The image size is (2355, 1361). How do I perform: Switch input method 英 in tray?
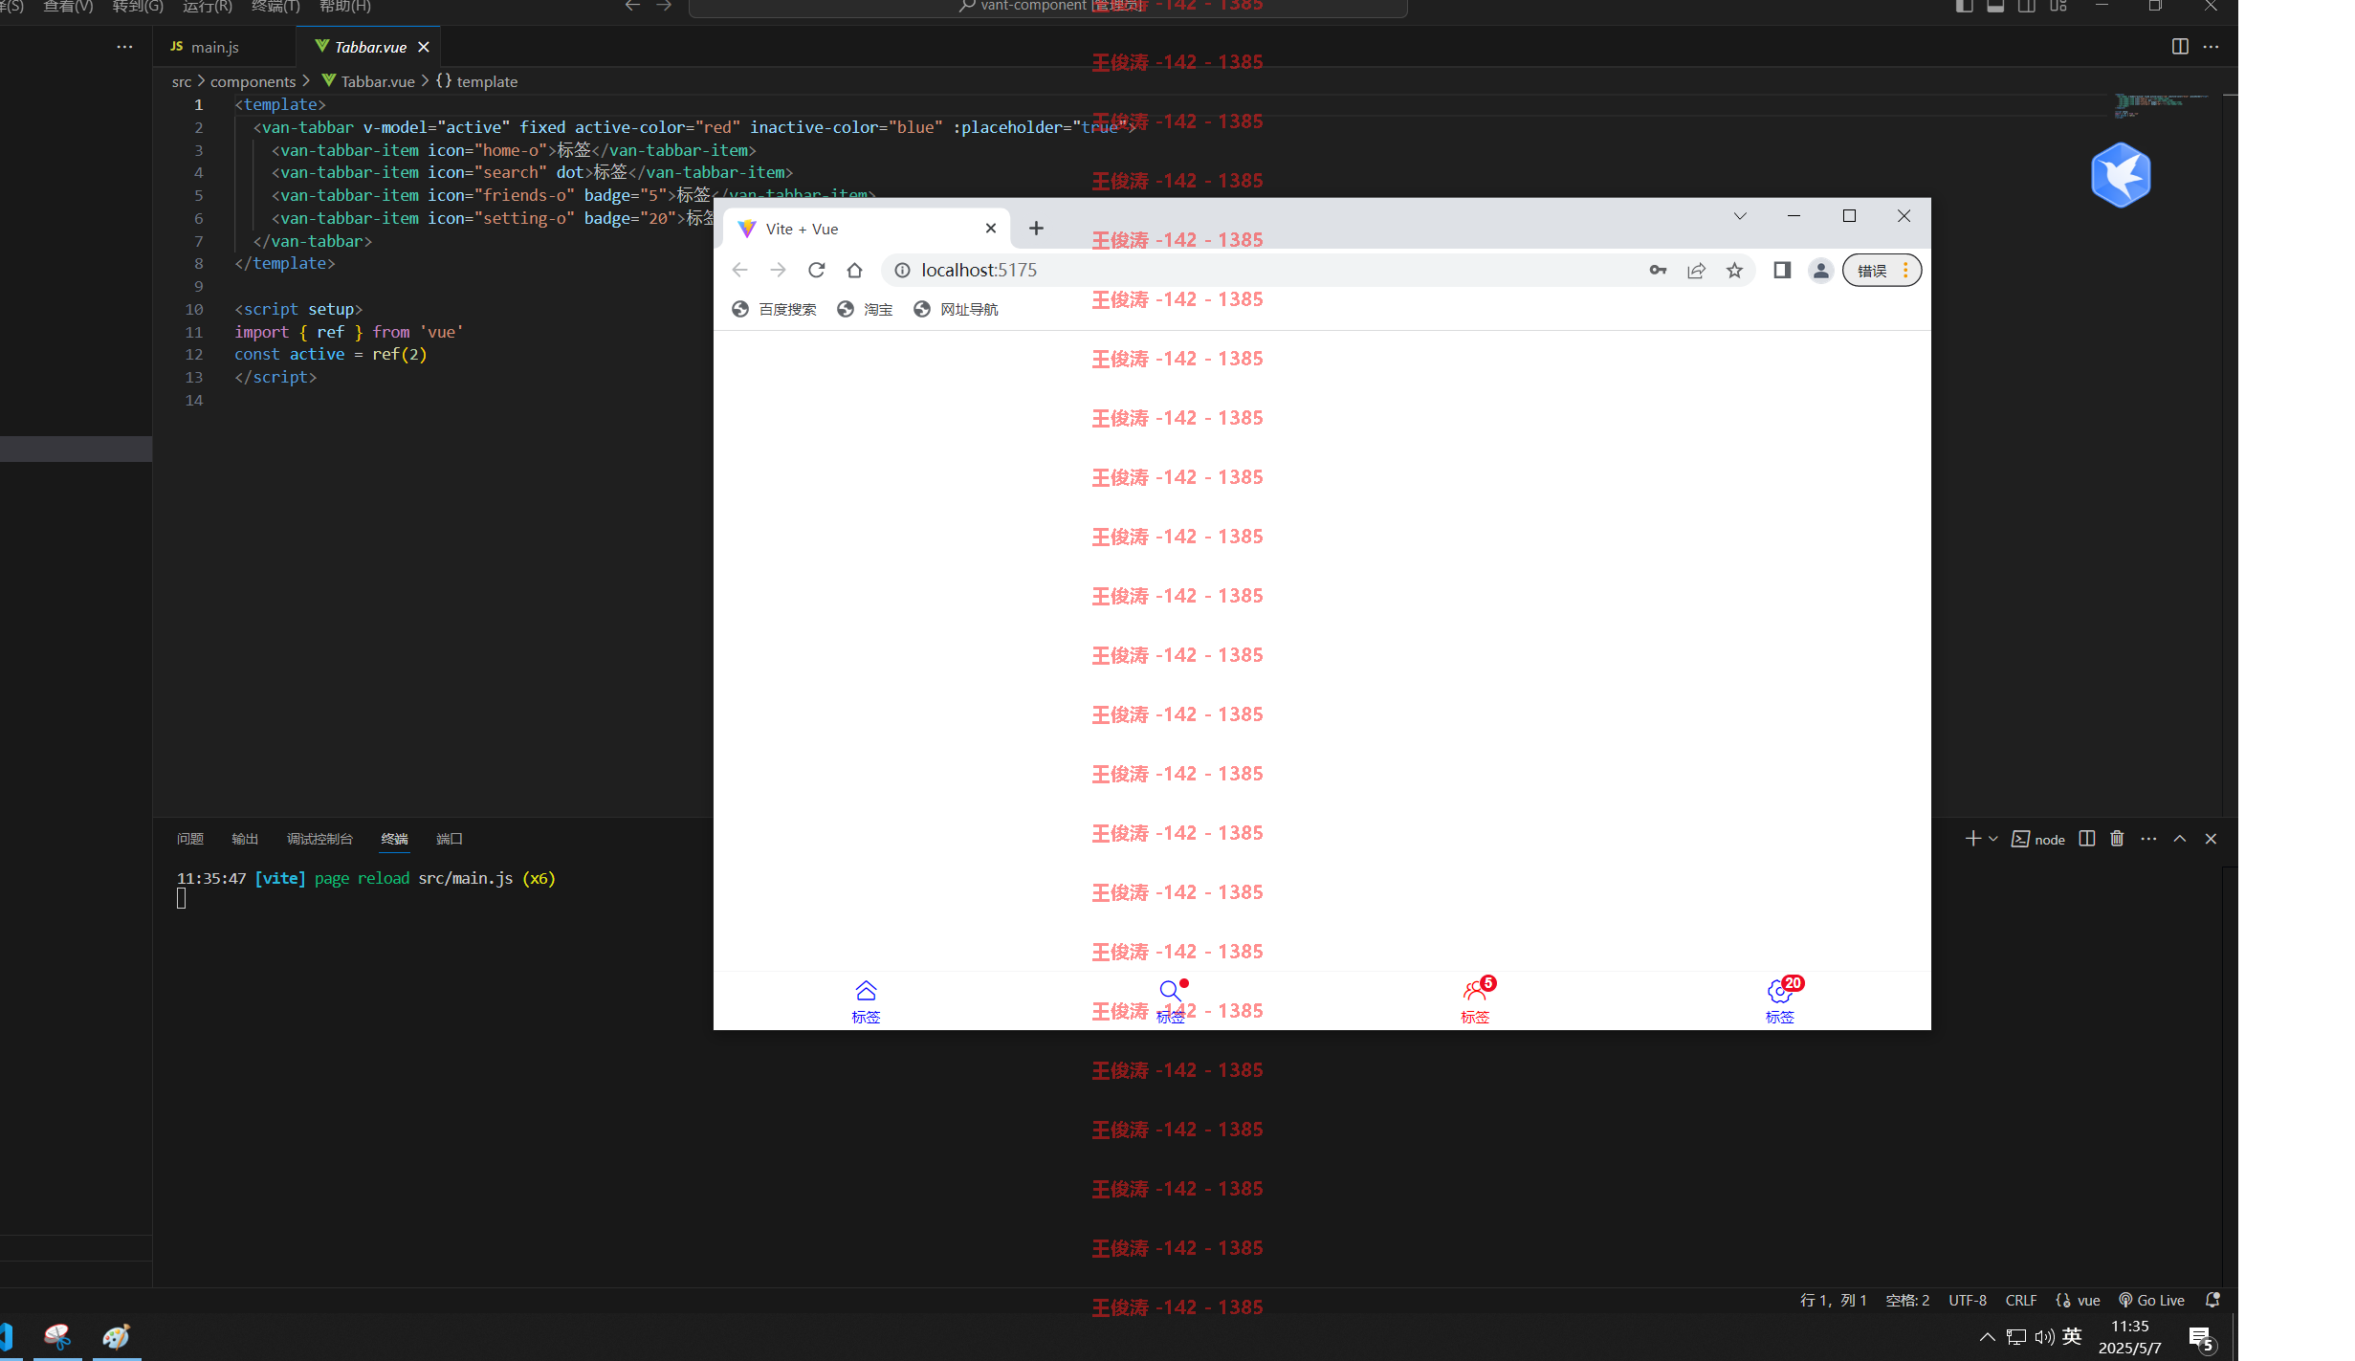pyautogui.click(x=2072, y=1337)
